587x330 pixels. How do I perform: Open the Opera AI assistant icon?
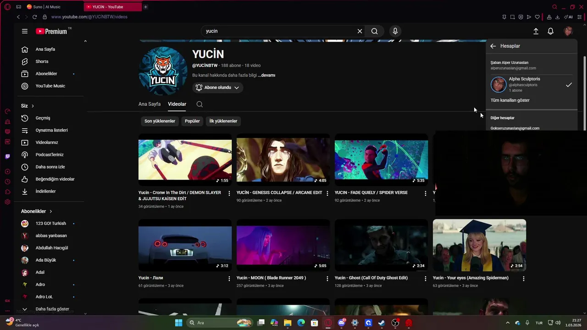click(x=568, y=17)
